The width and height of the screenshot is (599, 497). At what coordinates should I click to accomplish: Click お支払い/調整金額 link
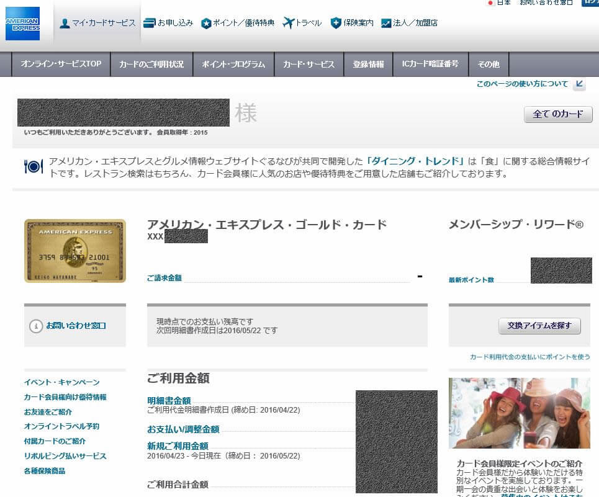click(183, 429)
